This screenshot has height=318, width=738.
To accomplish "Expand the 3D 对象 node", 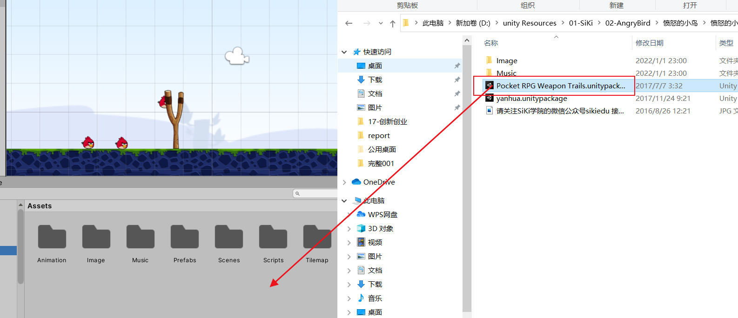I will (349, 229).
